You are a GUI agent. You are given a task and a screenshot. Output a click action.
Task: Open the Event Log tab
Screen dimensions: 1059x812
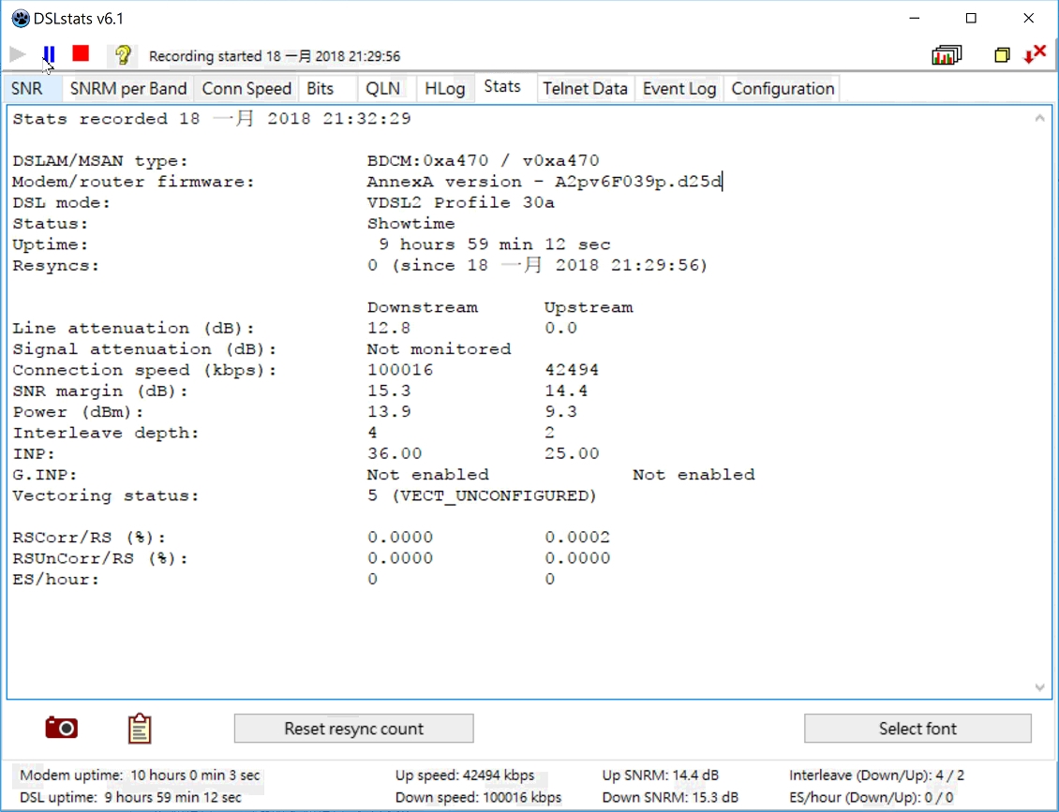point(679,89)
